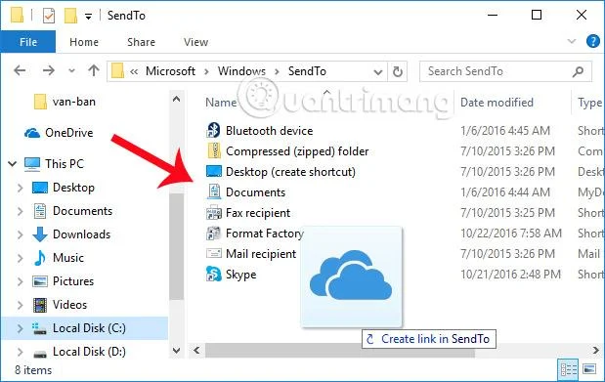Expand the Videos tree node
The height and width of the screenshot is (382, 605).
[21, 305]
